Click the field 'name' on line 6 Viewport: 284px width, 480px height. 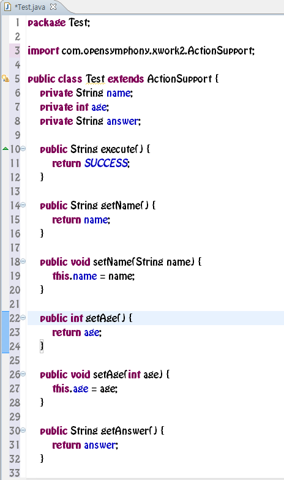click(x=119, y=93)
